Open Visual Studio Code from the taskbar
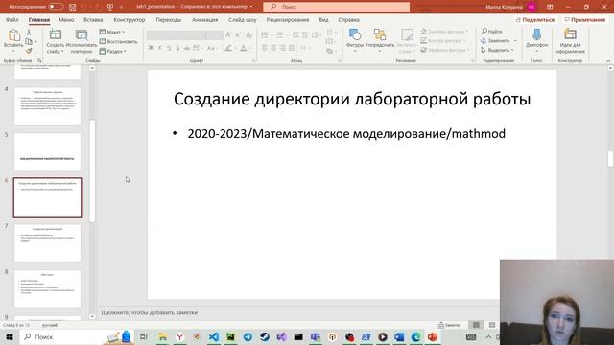614x345 pixels. pyautogui.click(x=214, y=336)
